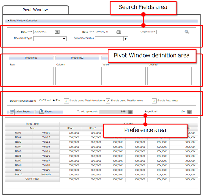Click the Export icon
This screenshot has height=195, width=203.
coord(41,111)
